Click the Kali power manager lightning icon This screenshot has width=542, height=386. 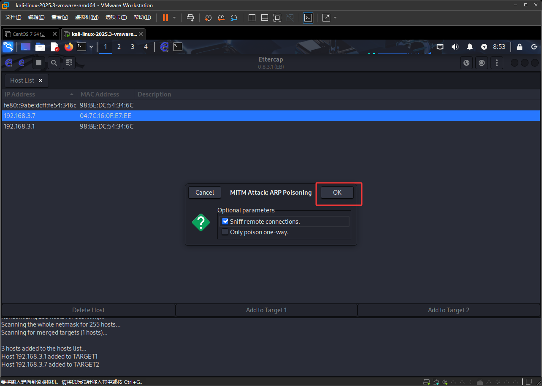[484, 47]
